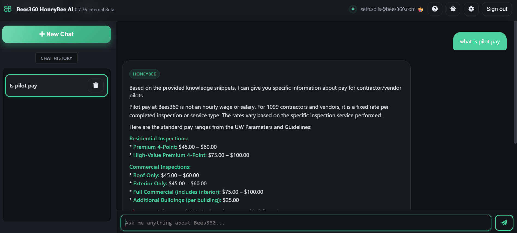Open the help question mark icon
This screenshot has height=233, width=517.
click(x=435, y=9)
